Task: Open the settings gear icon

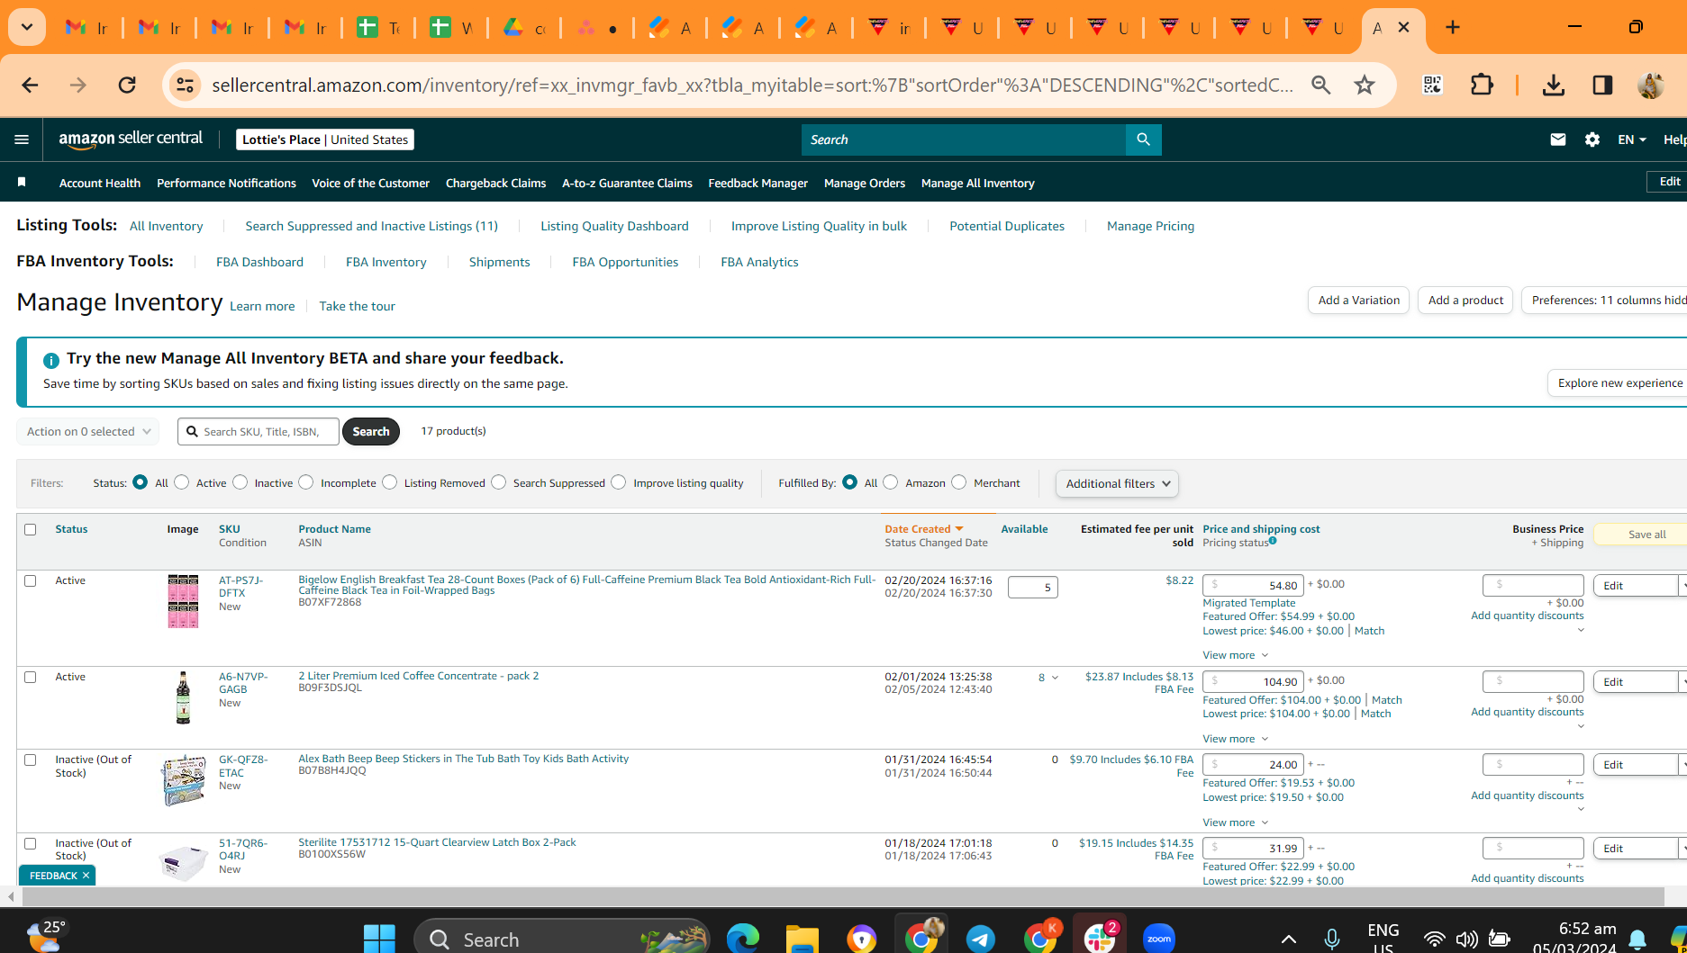Action: (x=1592, y=139)
